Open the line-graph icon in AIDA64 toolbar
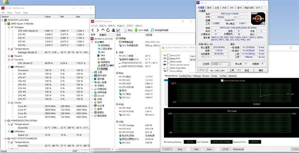This screenshot has width=299, height=153. coord(118,30)
